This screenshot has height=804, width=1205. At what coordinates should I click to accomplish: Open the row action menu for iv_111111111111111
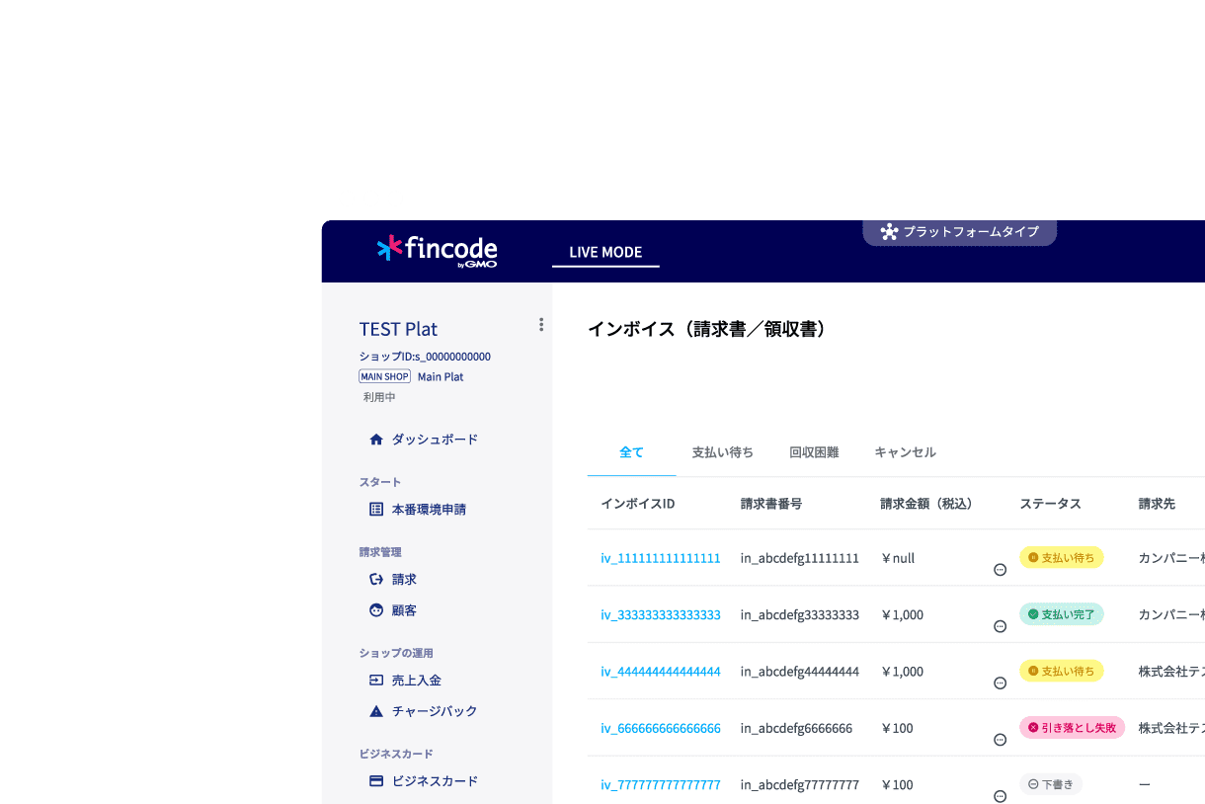(x=1000, y=570)
